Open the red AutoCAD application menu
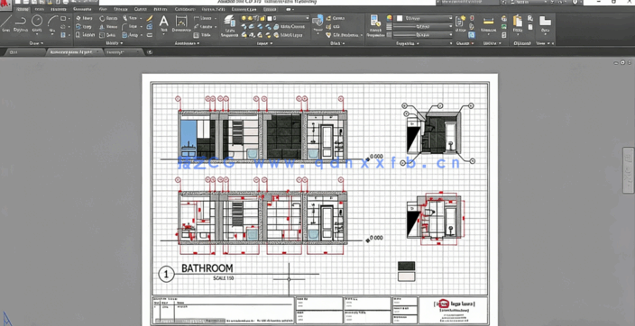 [5, 4]
